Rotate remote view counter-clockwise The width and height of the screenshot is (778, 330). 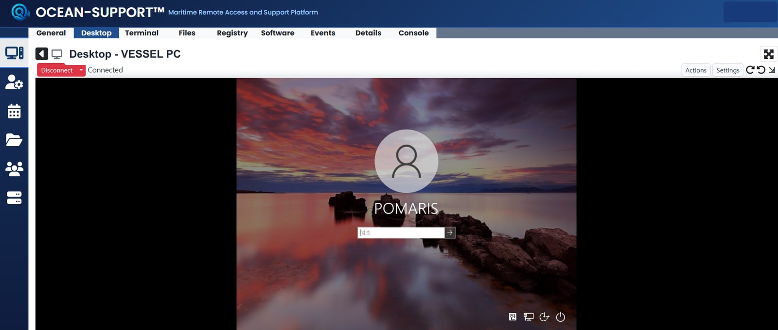tap(761, 70)
